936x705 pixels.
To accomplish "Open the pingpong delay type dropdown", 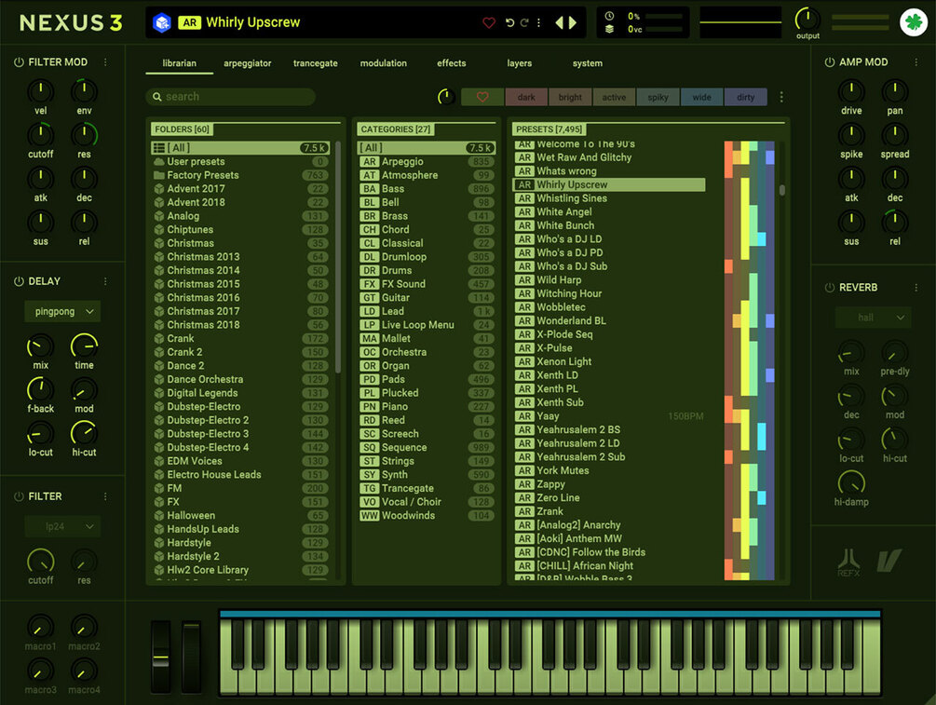I will [x=62, y=312].
